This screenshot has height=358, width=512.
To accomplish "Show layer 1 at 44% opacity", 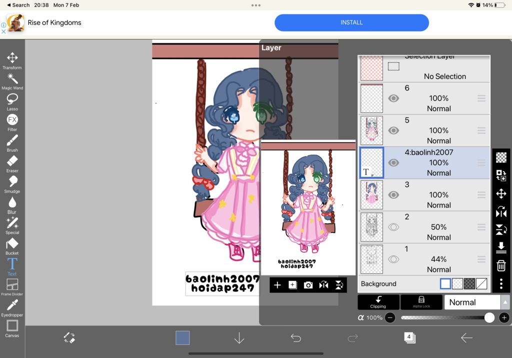I will (x=393, y=259).
